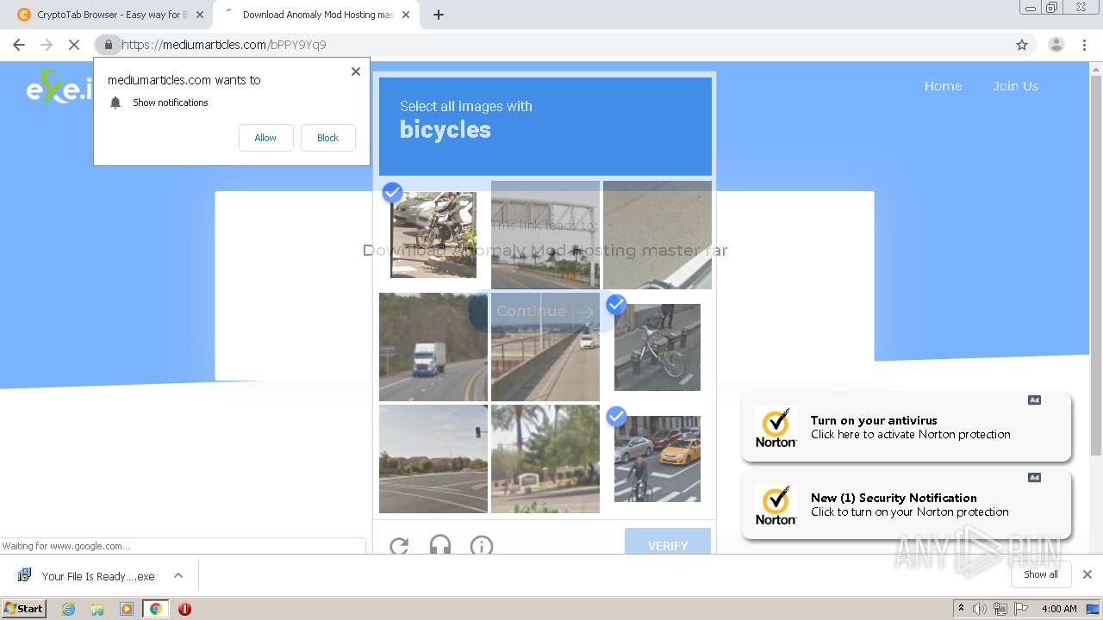The height and width of the screenshot is (620, 1103).
Task: Click the padlock site information icon
Action: (x=108, y=45)
